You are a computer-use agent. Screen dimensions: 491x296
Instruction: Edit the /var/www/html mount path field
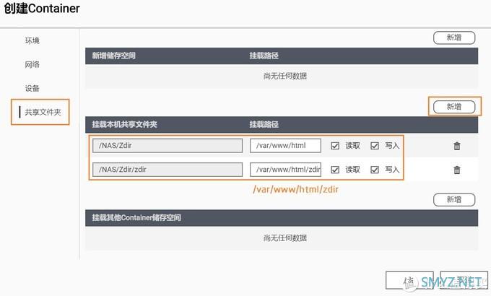pos(285,146)
